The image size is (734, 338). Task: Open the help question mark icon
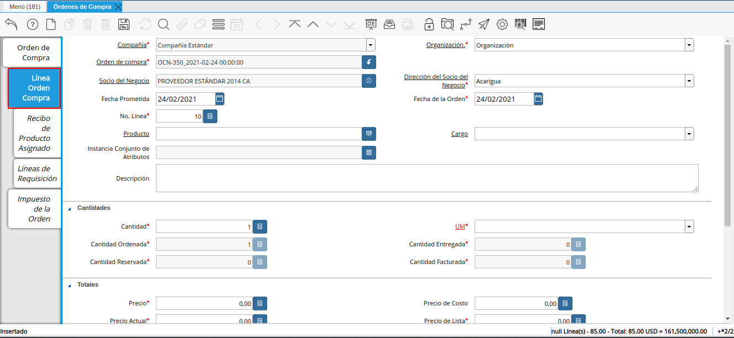click(x=33, y=24)
